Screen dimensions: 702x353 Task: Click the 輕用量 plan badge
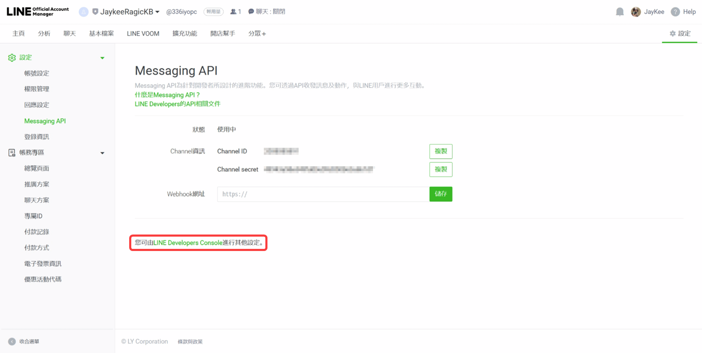pos(213,12)
